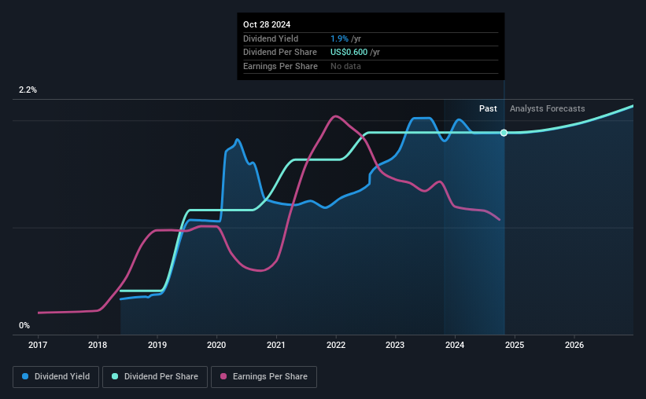This screenshot has width=646, height=399.
Task: Click the Past region label
Action: 488,108
